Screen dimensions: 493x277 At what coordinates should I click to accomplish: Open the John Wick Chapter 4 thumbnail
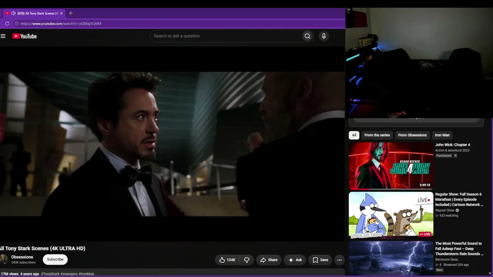click(x=391, y=166)
